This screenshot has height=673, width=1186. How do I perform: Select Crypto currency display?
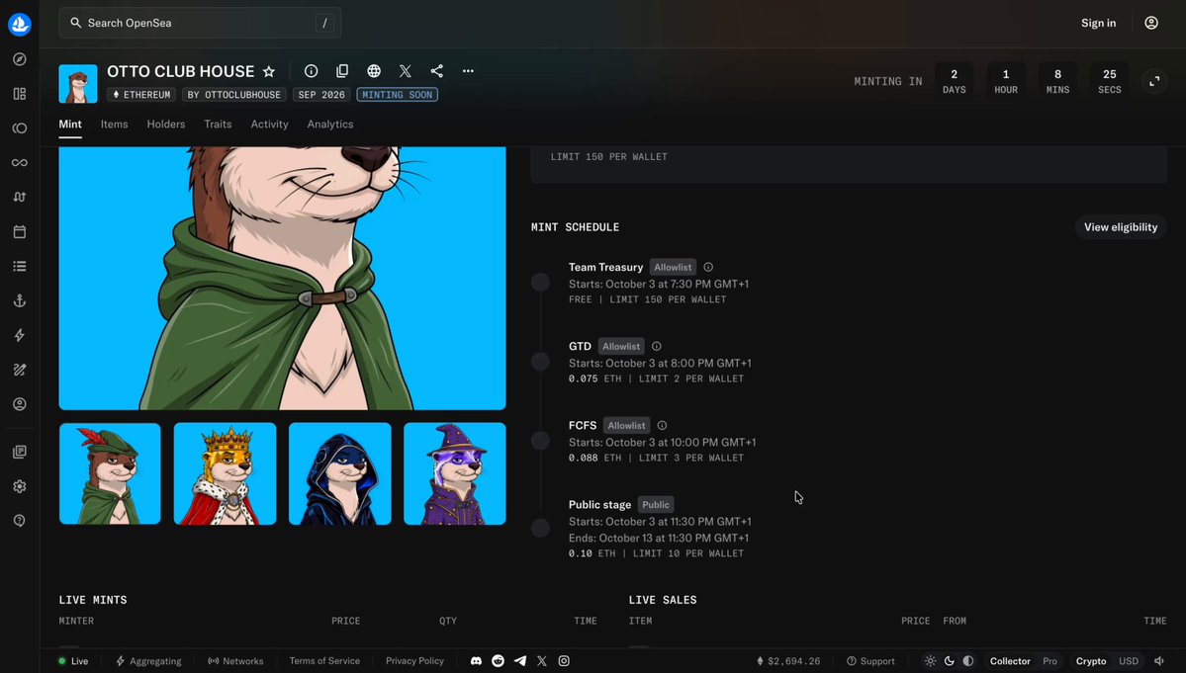1091,661
